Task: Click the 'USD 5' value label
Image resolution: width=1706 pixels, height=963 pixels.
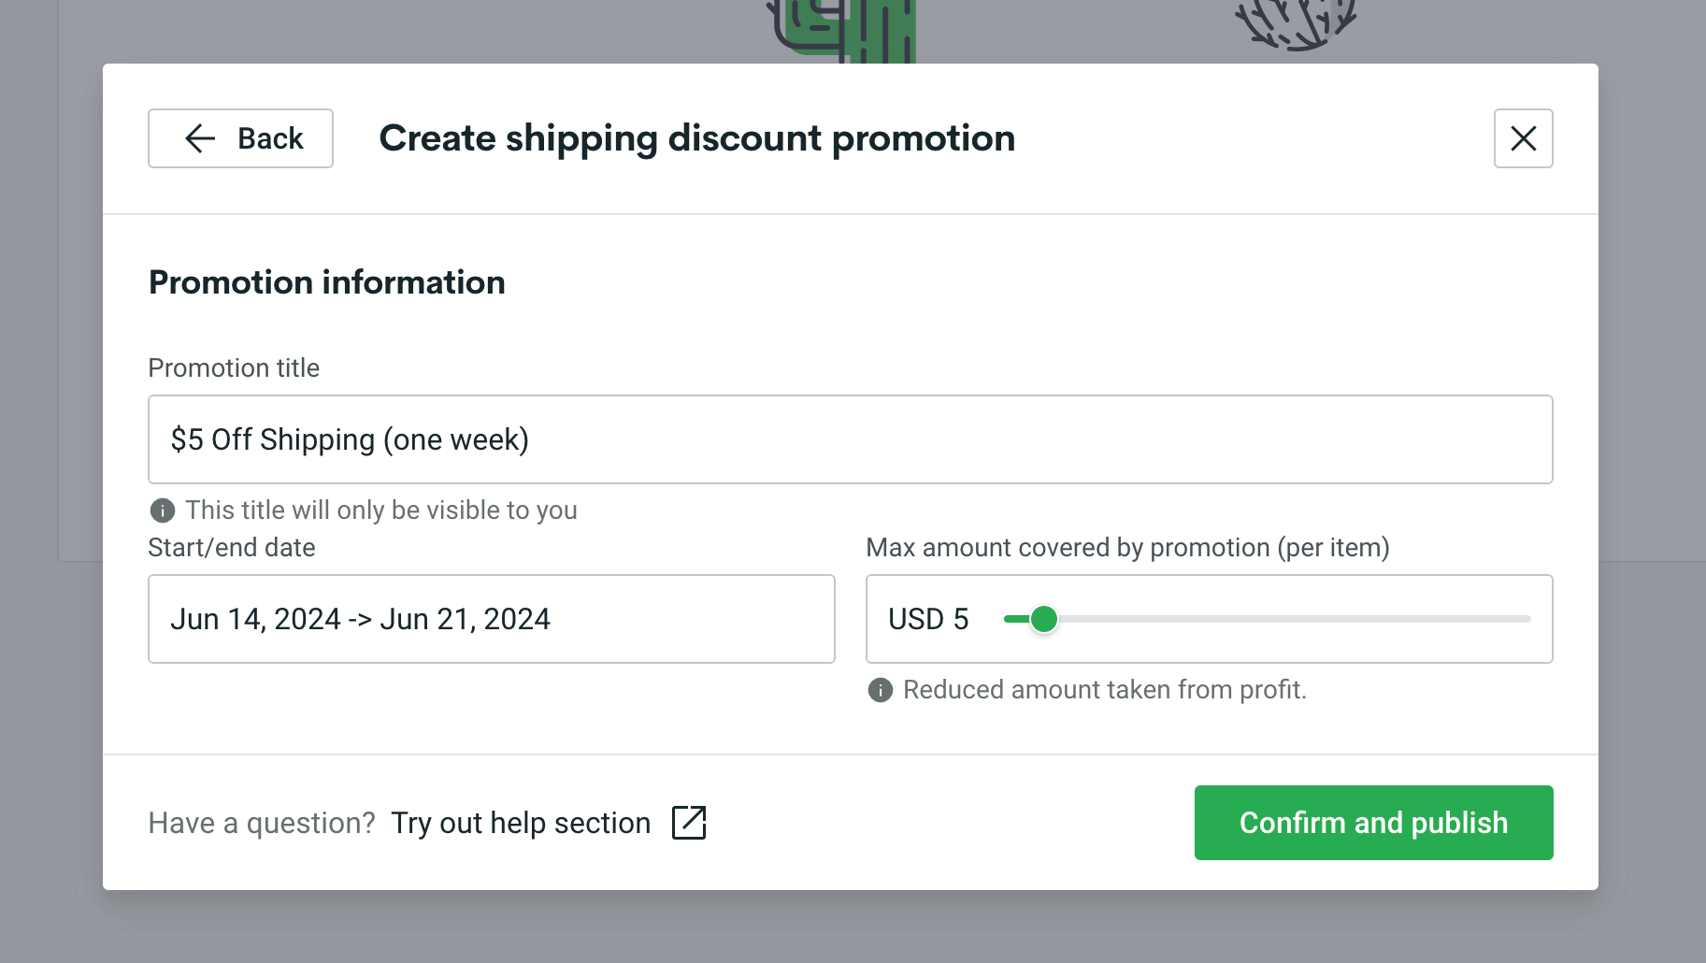Action: pyautogui.click(x=928, y=619)
